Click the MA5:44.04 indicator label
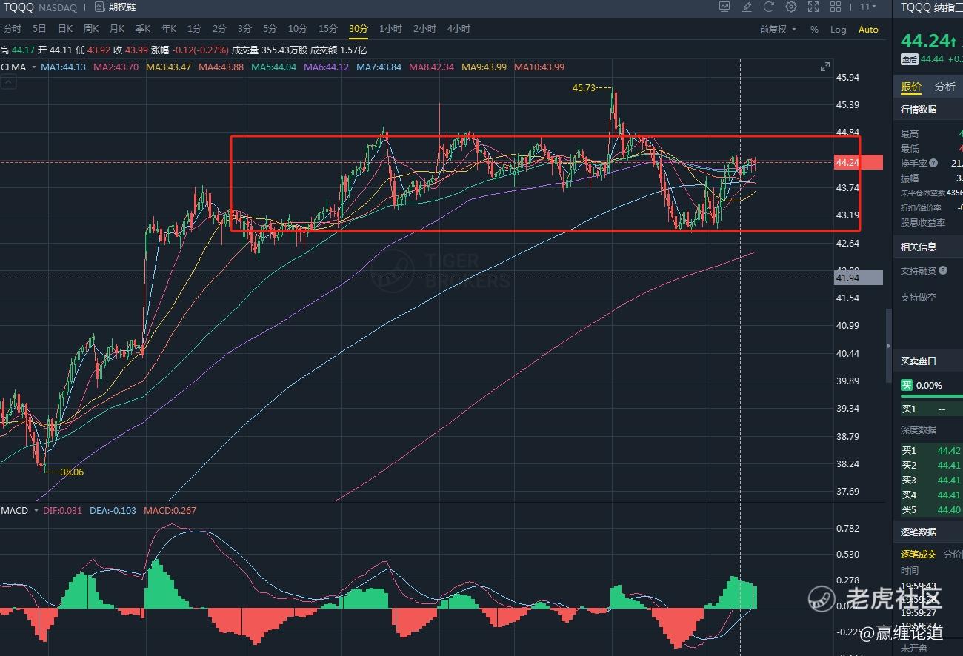Viewport: 963px width, 656px height. pos(273,67)
